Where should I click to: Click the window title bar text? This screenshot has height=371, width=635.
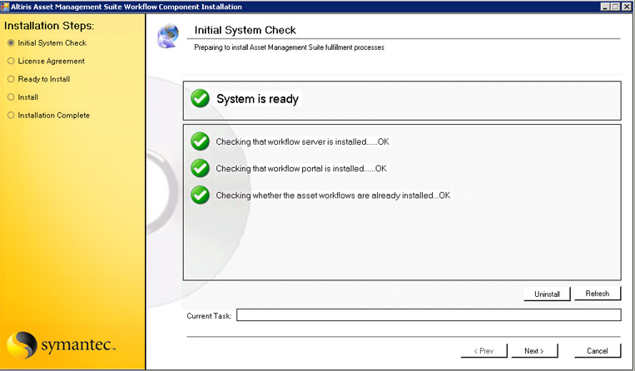coord(127,7)
